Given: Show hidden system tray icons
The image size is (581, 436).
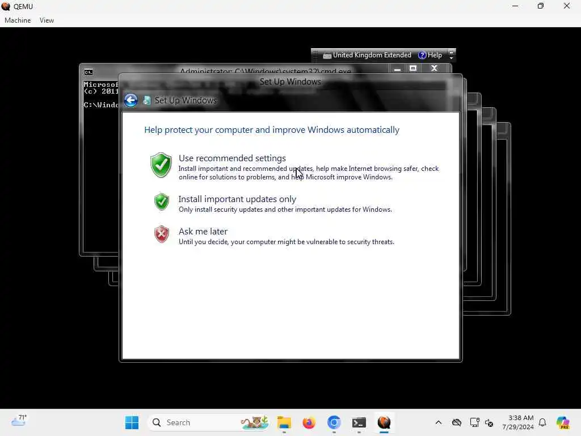Looking at the screenshot, I should click(x=439, y=422).
